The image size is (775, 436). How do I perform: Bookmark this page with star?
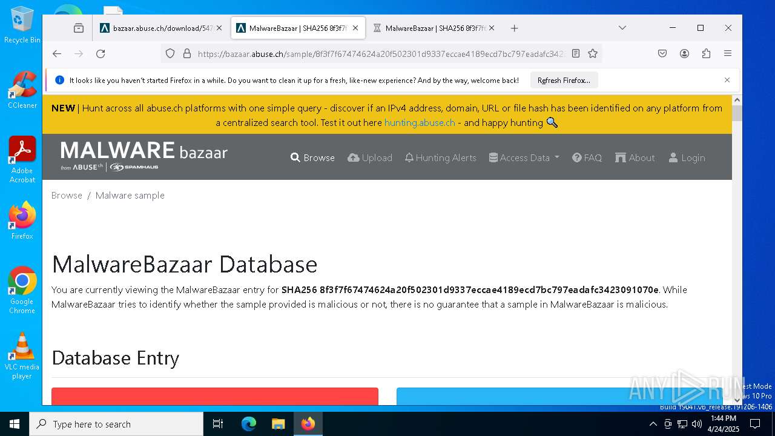point(593,53)
